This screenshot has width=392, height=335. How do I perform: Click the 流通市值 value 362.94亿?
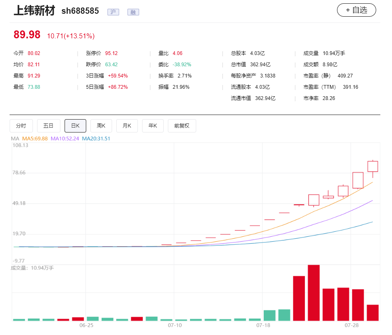click(265, 98)
